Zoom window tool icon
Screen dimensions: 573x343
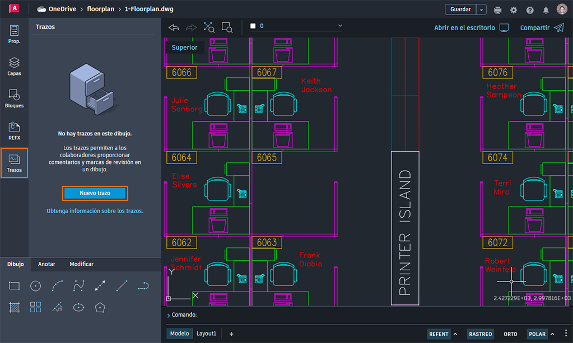tap(227, 27)
